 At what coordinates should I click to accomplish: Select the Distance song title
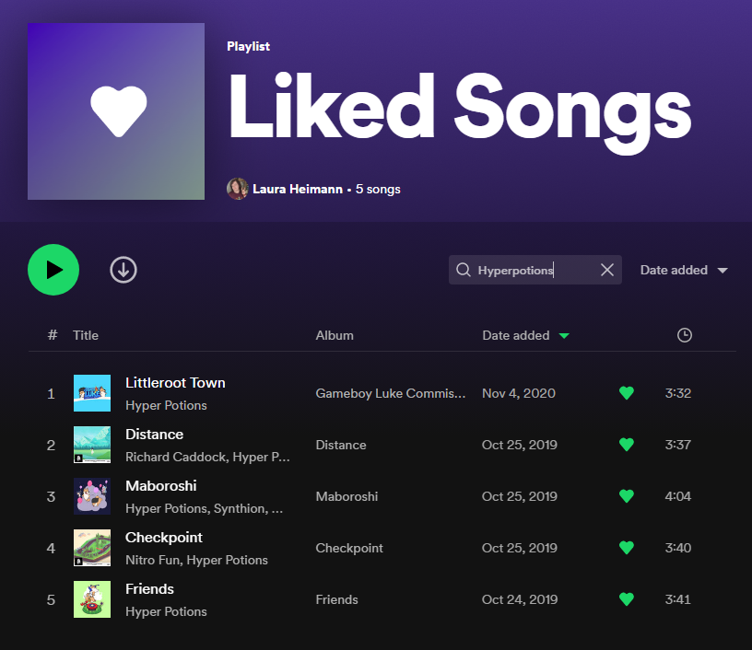pyautogui.click(x=155, y=435)
